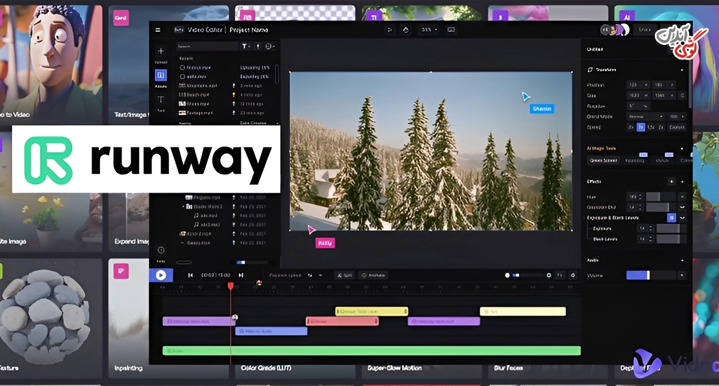Screen dimensions: 719x386
Task: Click the cursor pointer tool in top bar
Action: click(x=390, y=29)
